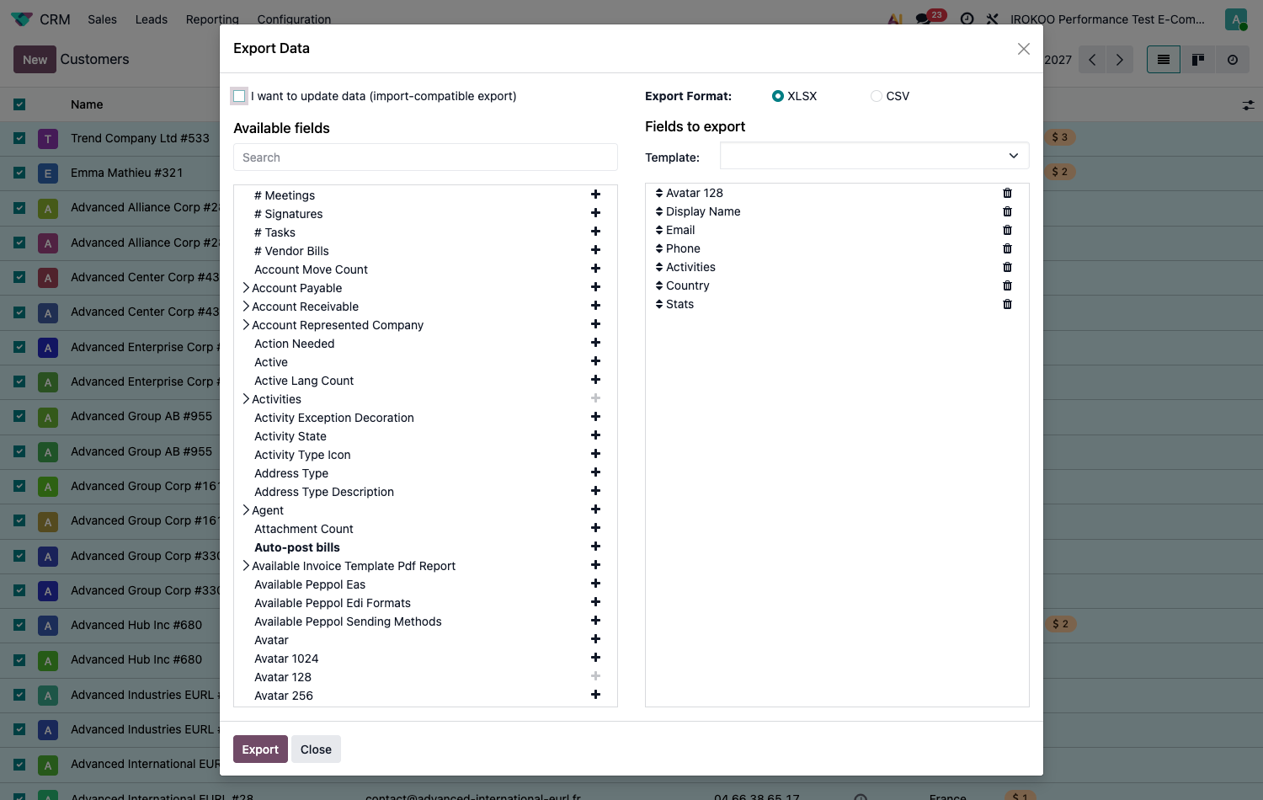Screen dimensions: 1263x800
Task: Switch to list view icon in background
Action: pyautogui.click(x=1164, y=60)
